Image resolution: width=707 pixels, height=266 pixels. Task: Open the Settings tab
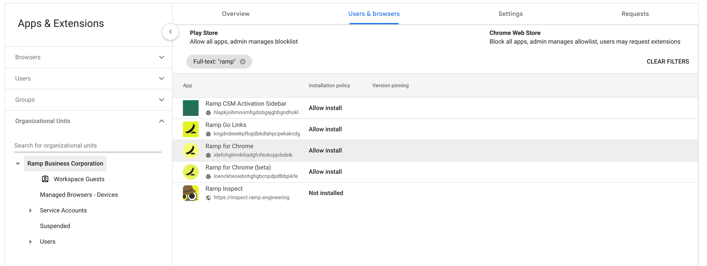tap(510, 14)
